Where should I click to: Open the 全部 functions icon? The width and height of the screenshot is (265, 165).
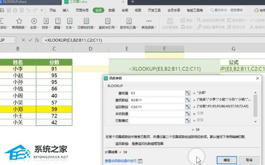coord(34,21)
